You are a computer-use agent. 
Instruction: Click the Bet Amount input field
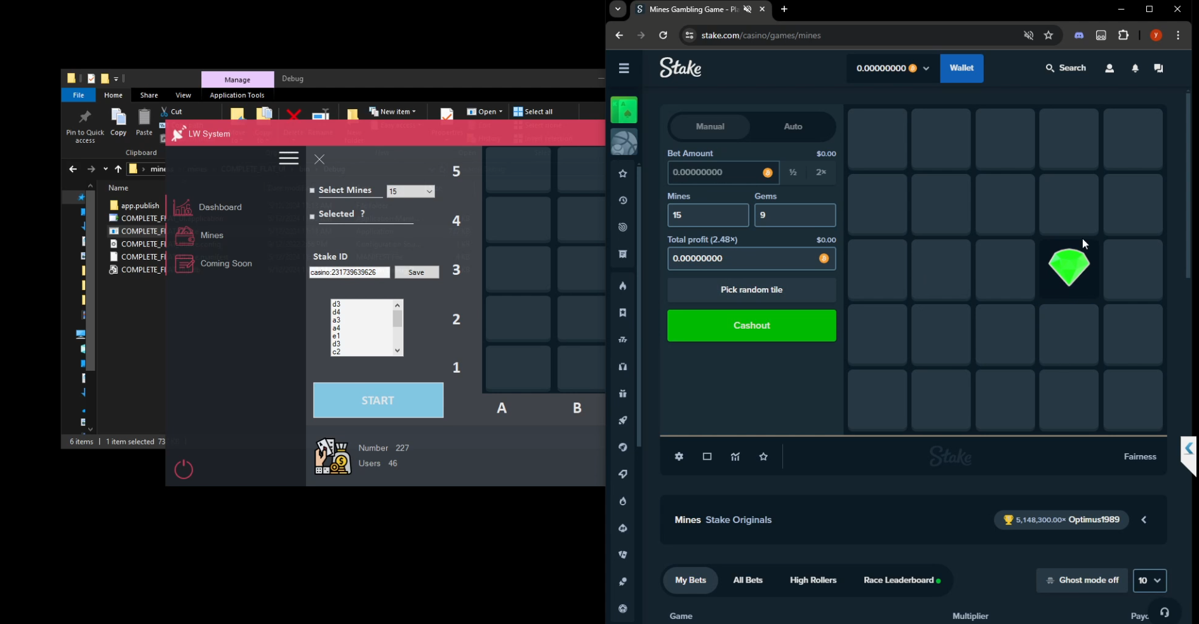coord(723,173)
